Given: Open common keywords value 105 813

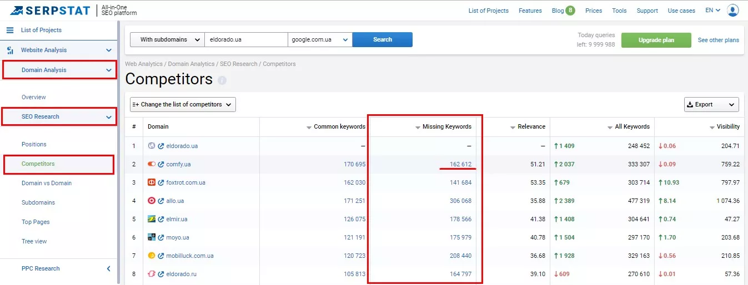Looking at the screenshot, I should coord(354,274).
